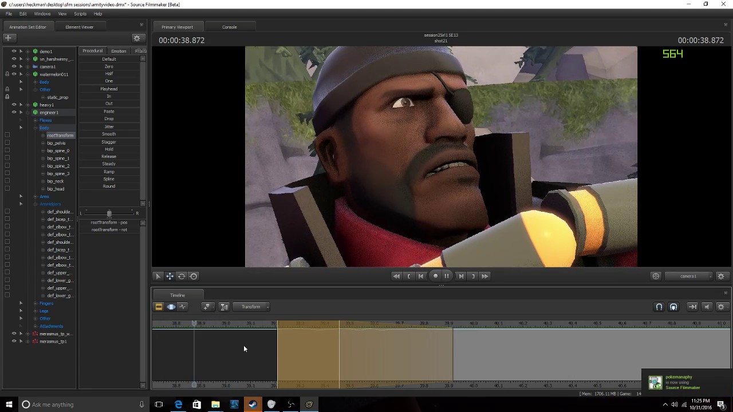The width and height of the screenshot is (733, 412).
Task: Toggle the second snap frame magnet icon
Action: tap(673, 307)
